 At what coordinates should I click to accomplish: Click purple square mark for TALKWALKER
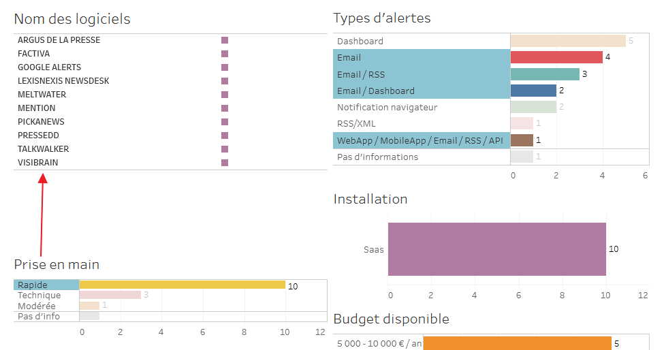(x=225, y=149)
